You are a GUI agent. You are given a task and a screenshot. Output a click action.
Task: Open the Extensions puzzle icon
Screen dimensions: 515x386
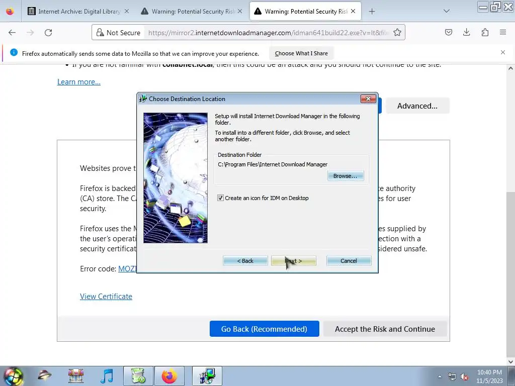pos(485,32)
